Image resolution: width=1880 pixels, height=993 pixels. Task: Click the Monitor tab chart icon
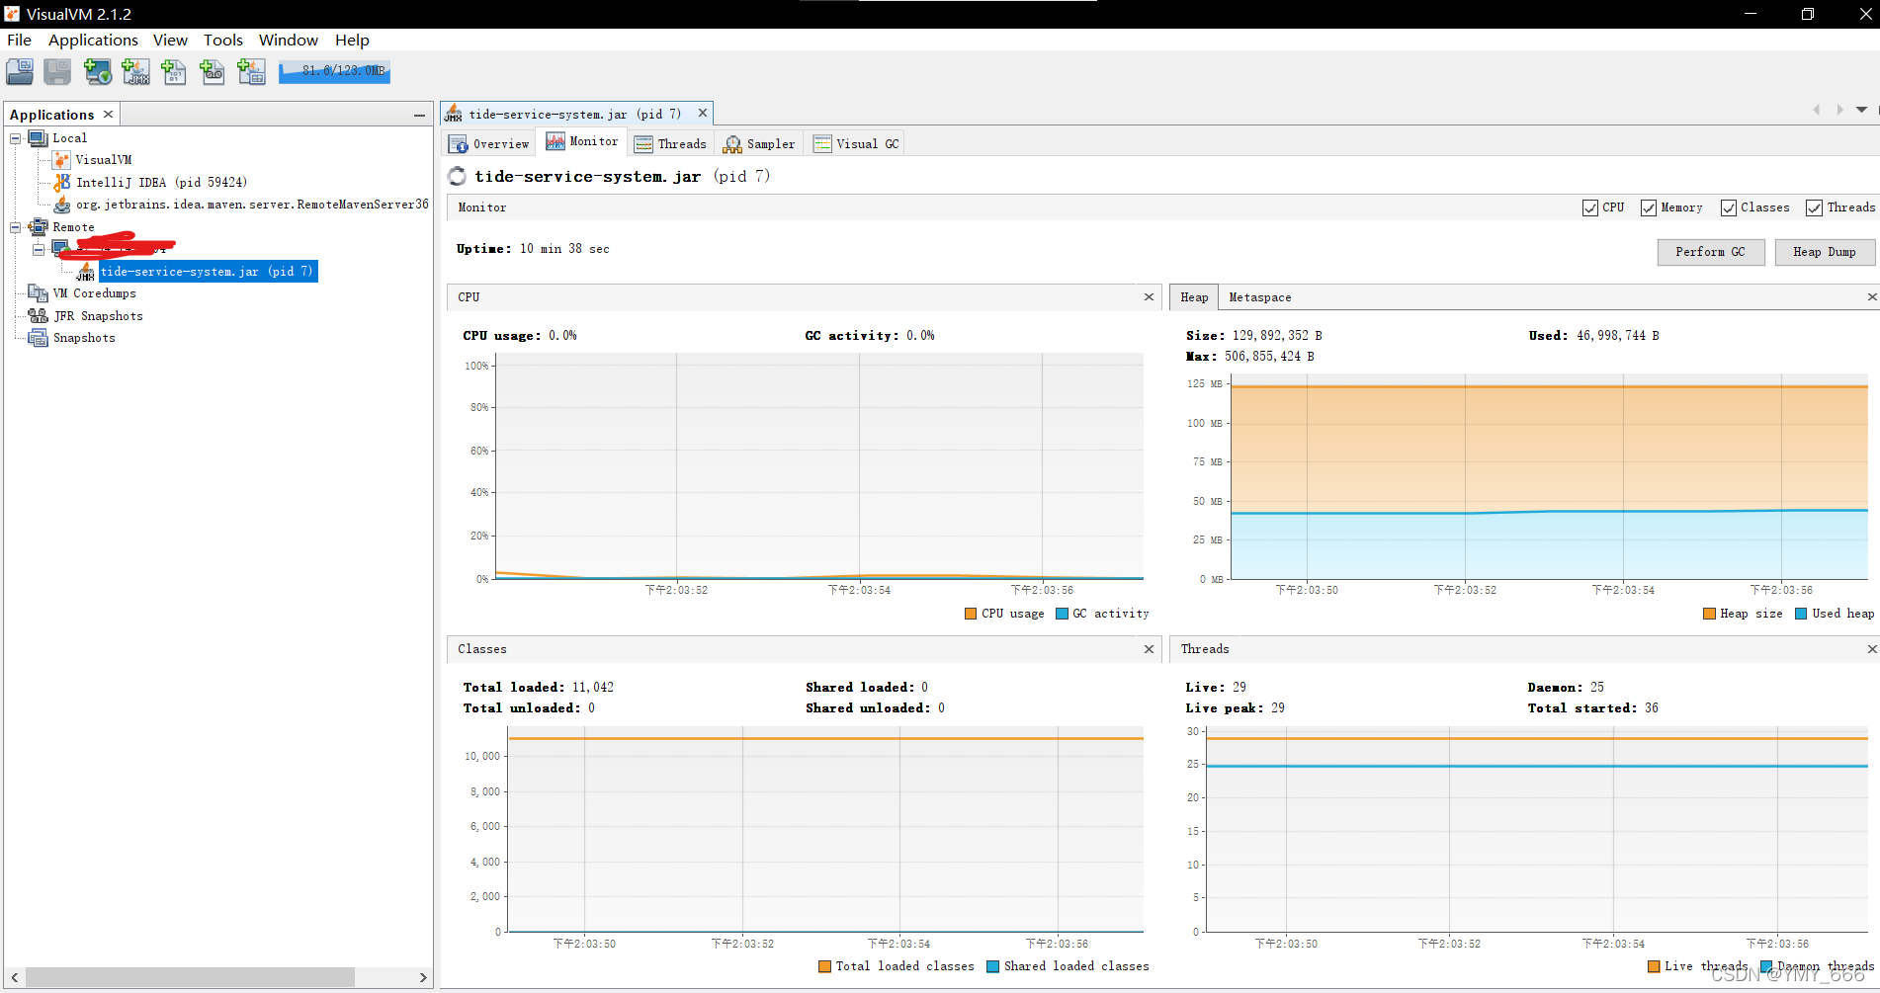[555, 141]
